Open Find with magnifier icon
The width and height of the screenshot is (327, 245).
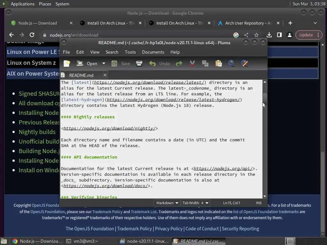[x=231, y=63]
